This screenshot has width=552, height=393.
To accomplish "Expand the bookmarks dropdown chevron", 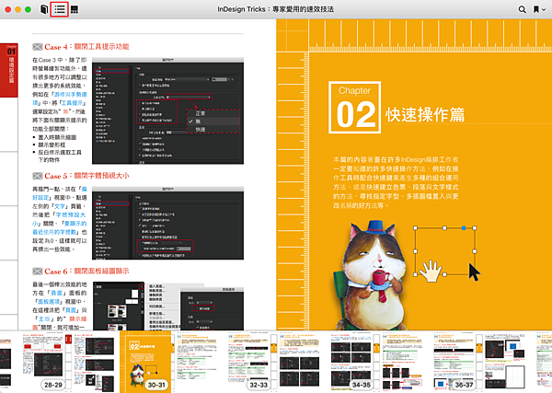I will (544, 10).
